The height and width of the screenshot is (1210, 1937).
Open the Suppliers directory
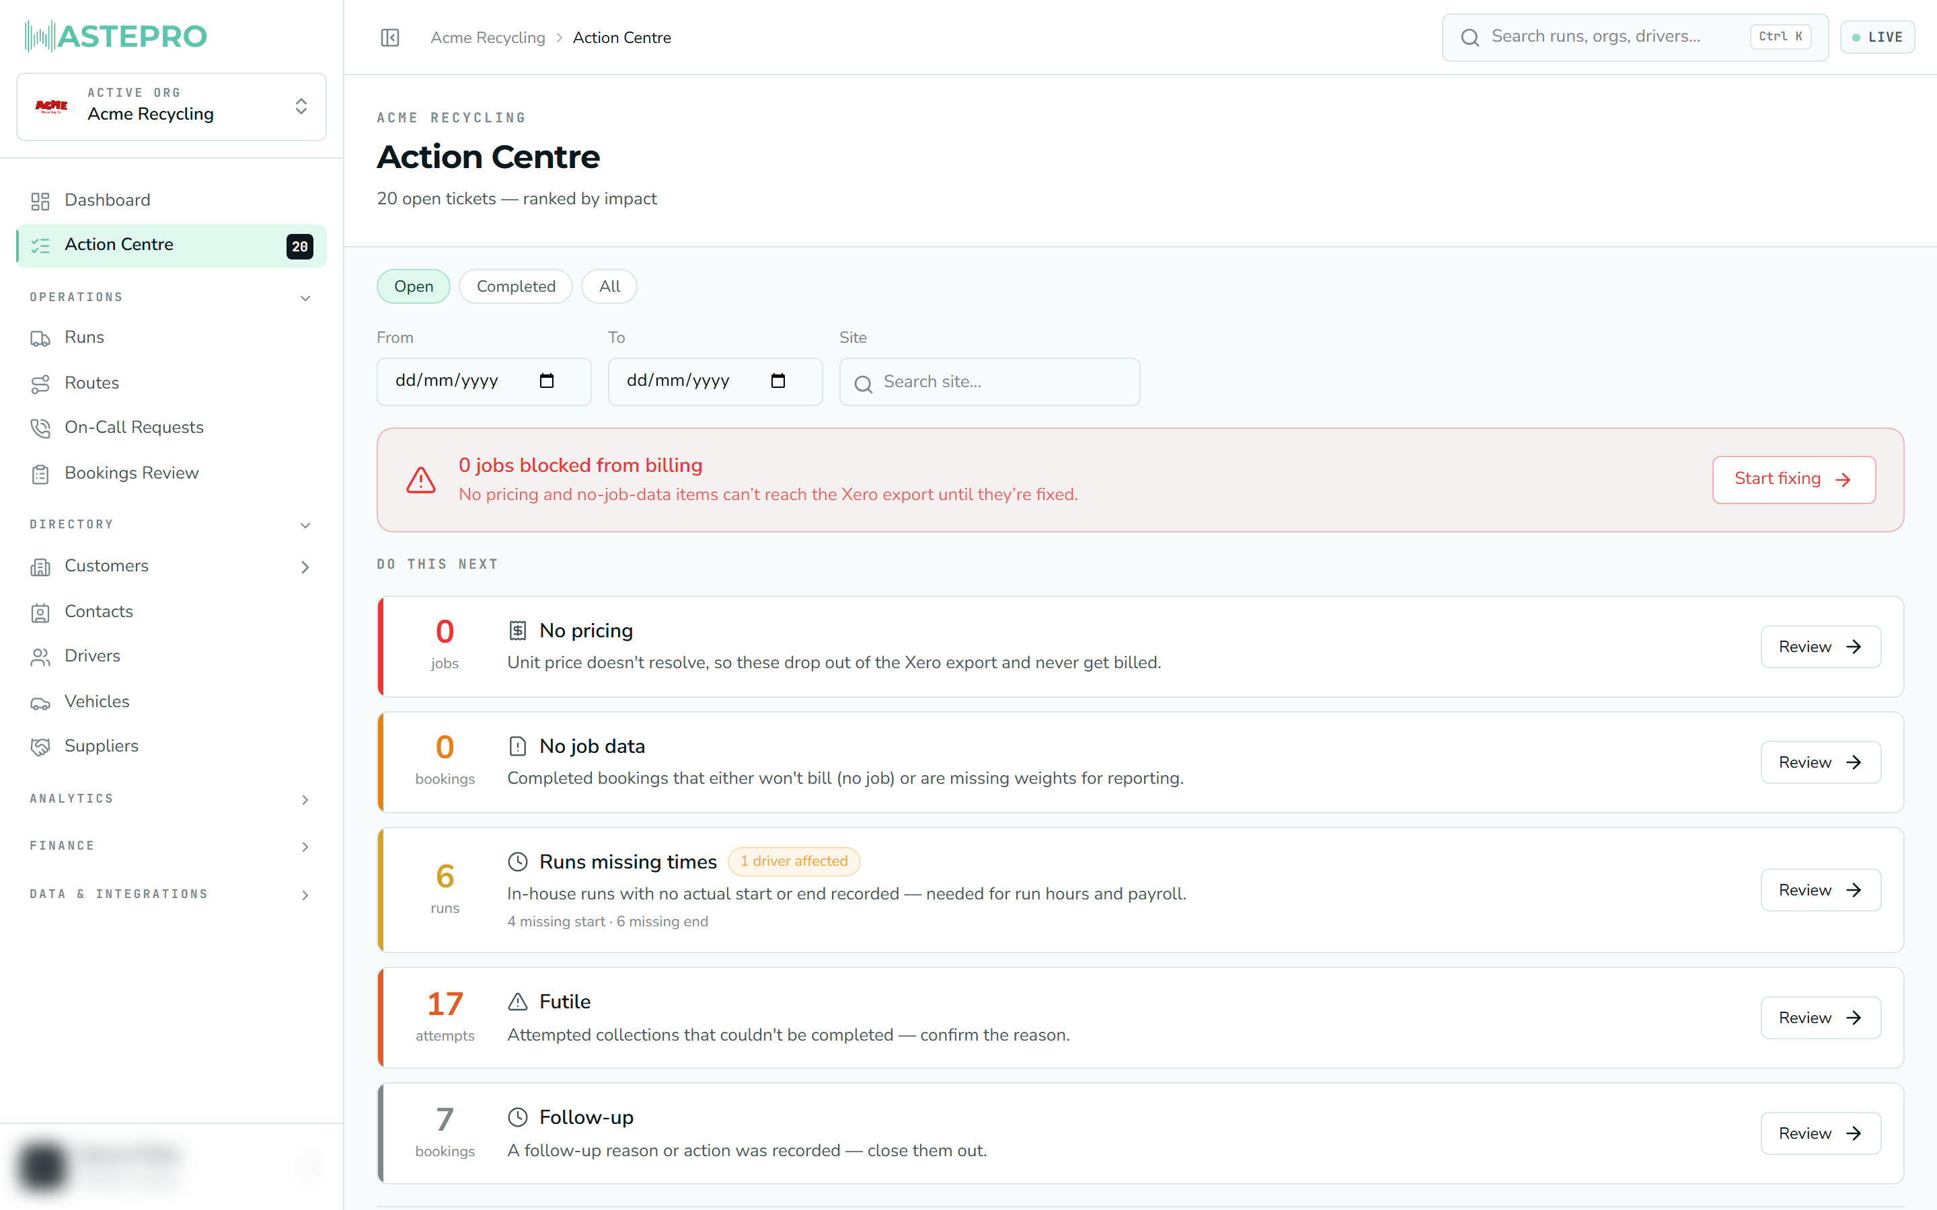click(x=172, y=746)
